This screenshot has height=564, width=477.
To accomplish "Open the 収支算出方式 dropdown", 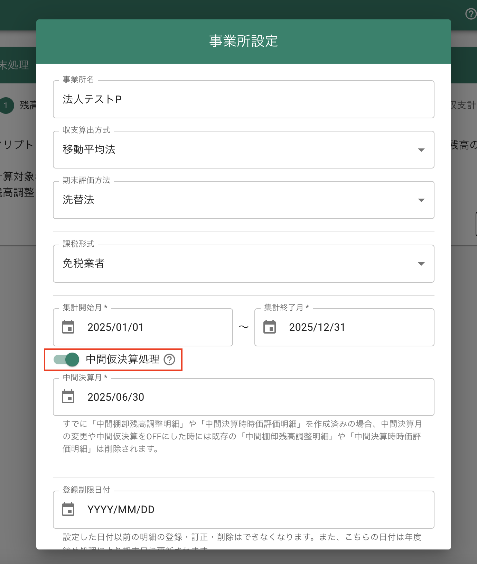I will pyautogui.click(x=244, y=149).
